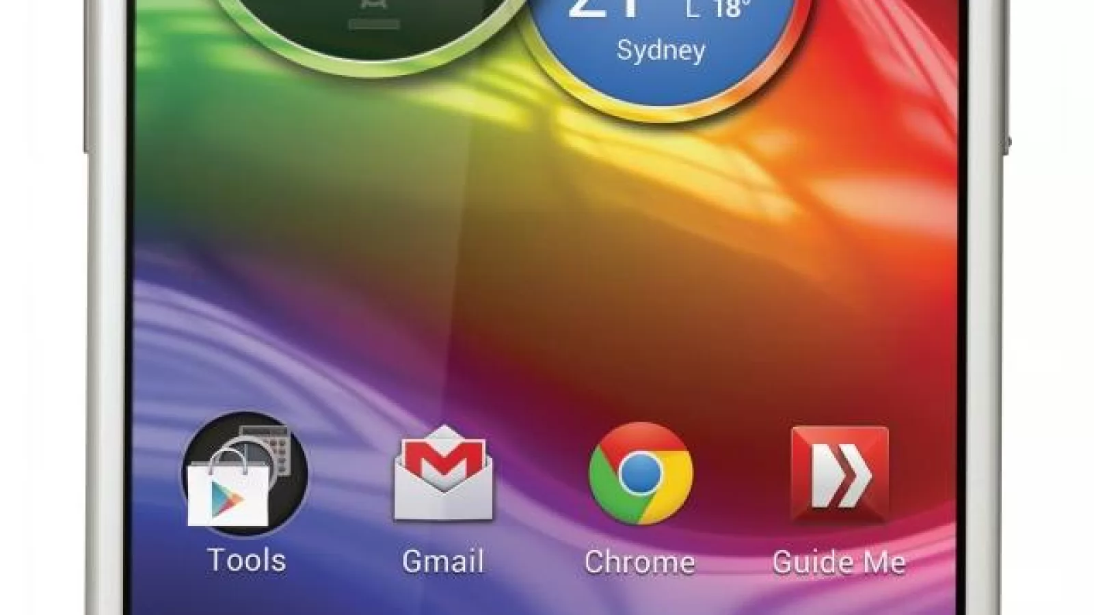
Task: Launch the Gmail app
Action: pyautogui.click(x=443, y=473)
